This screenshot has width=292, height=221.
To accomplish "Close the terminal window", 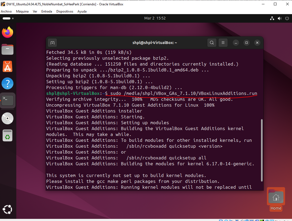I will point(257,43).
